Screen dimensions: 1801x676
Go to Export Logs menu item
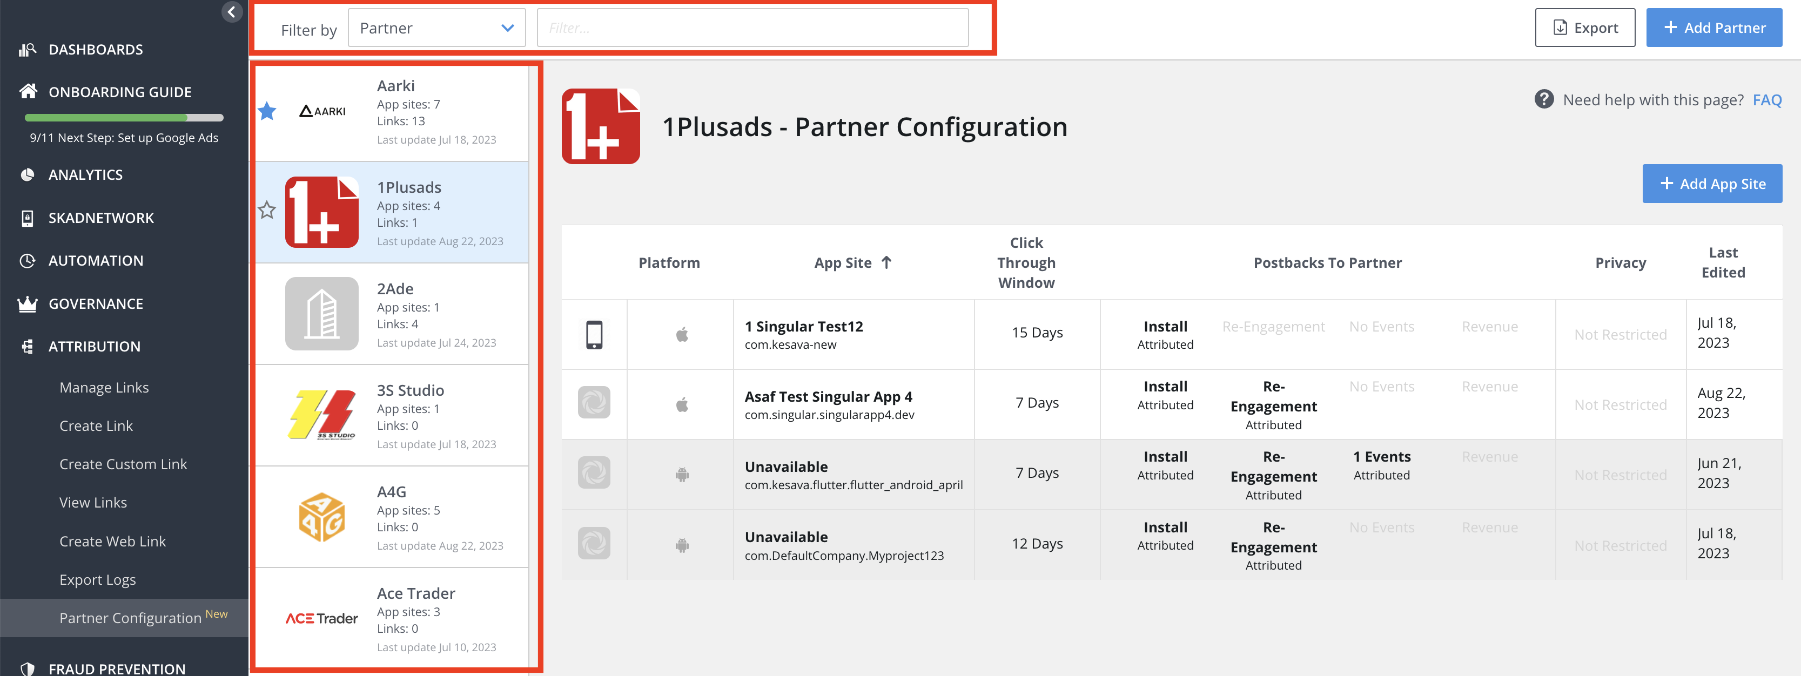pos(97,579)
